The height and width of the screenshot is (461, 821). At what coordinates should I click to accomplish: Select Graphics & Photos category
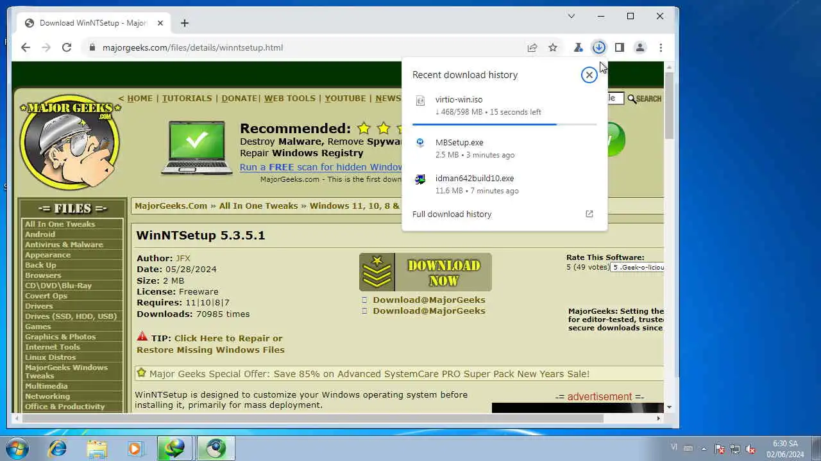(x=60, y=337)
